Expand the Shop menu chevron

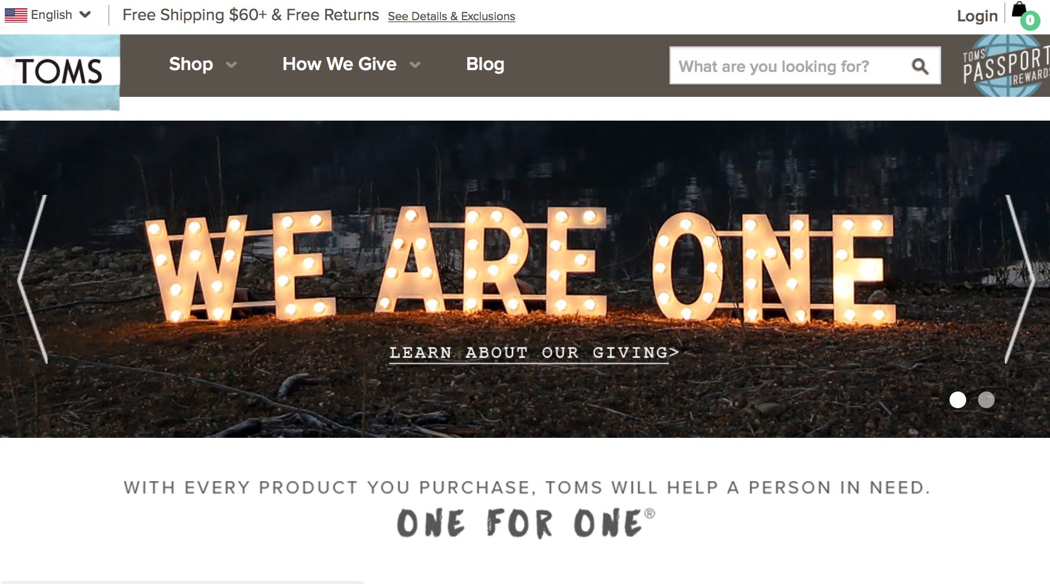tap(231, 65)
